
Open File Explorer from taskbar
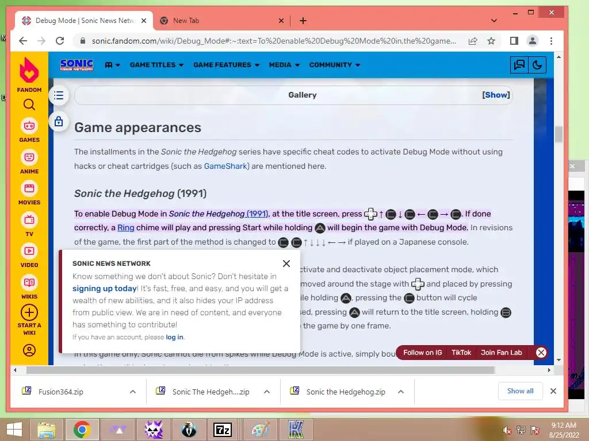47,430
